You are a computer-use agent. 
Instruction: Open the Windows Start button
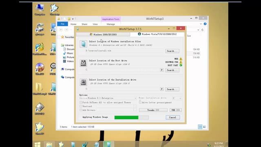click(x=38, y=144)
